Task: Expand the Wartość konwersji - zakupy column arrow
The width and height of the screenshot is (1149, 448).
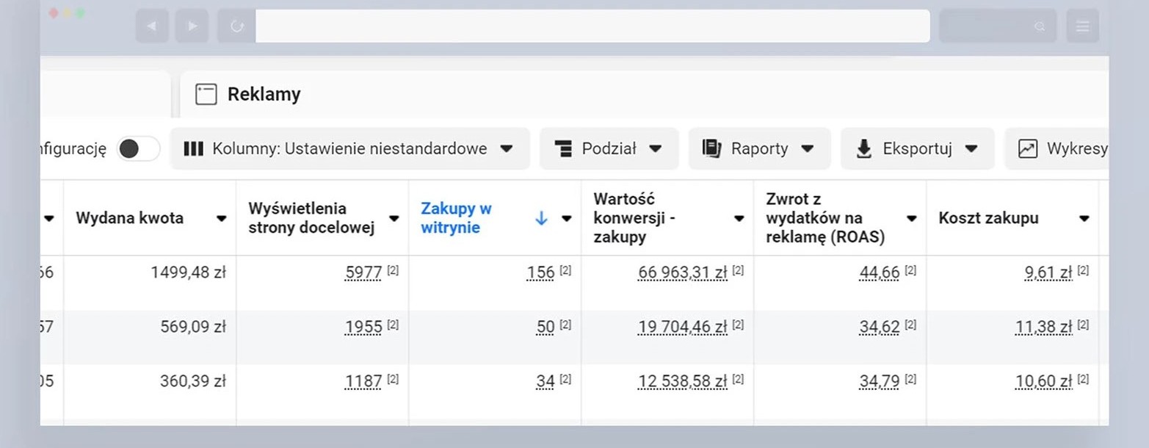Action: (739, 219)
